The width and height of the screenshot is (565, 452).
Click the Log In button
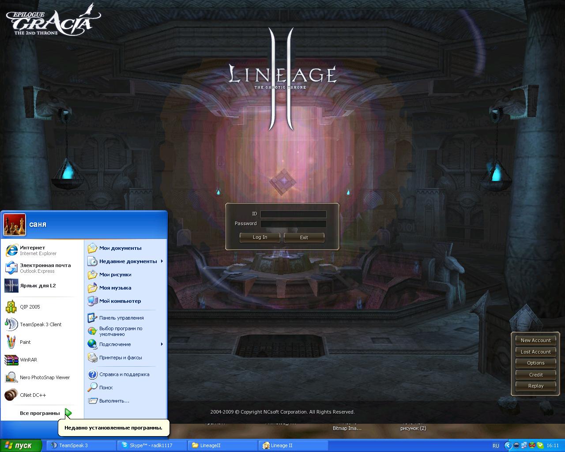(x=260, y=237)
